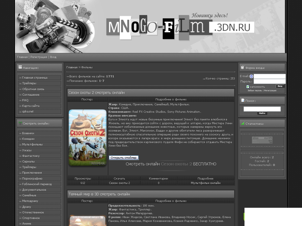Click the Статистика green bars icon

click(243, 123)
